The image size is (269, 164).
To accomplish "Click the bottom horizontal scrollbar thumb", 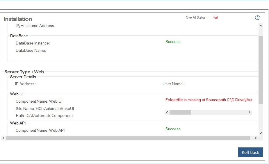I will pos(128,138).
